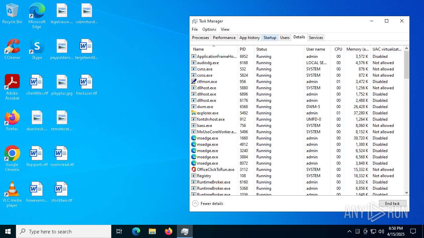
Task: Switch to the Performance tab
Action: tap(224, 38)
